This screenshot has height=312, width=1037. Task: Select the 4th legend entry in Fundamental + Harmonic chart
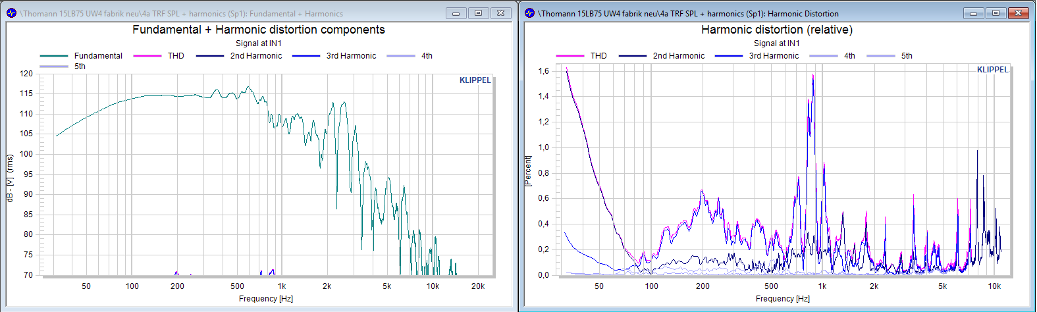click(427, 56)
